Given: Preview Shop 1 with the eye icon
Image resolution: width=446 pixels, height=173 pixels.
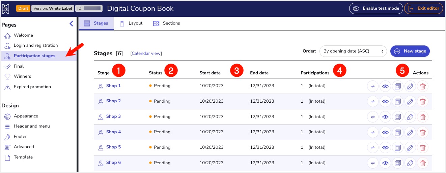Looking at the screenshot, I should pyautogui.click(x=385, y=86).
